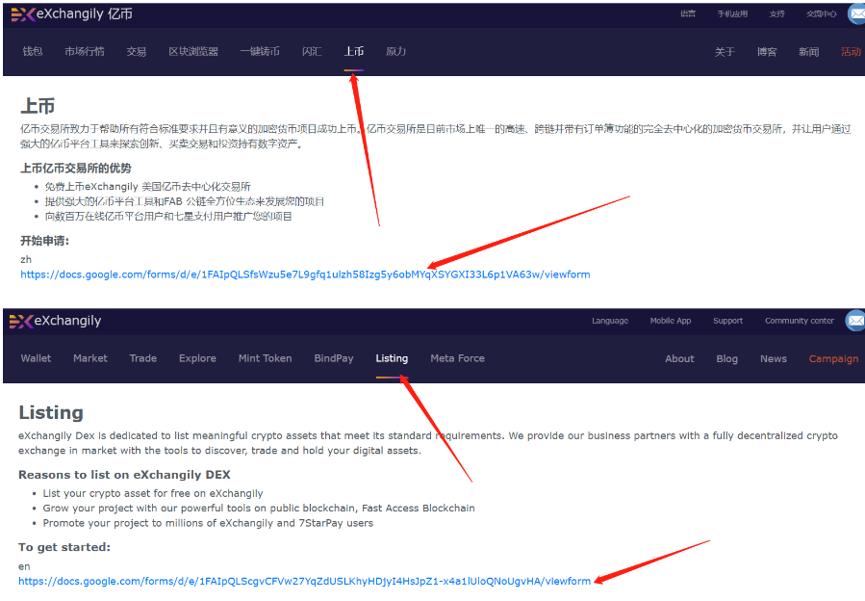Open the 支持 support menu
The height and width of the screenshot is (601, 865).
776,13
